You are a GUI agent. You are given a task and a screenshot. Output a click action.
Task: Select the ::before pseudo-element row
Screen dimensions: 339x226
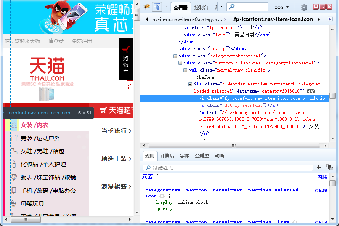coord(204,77)
